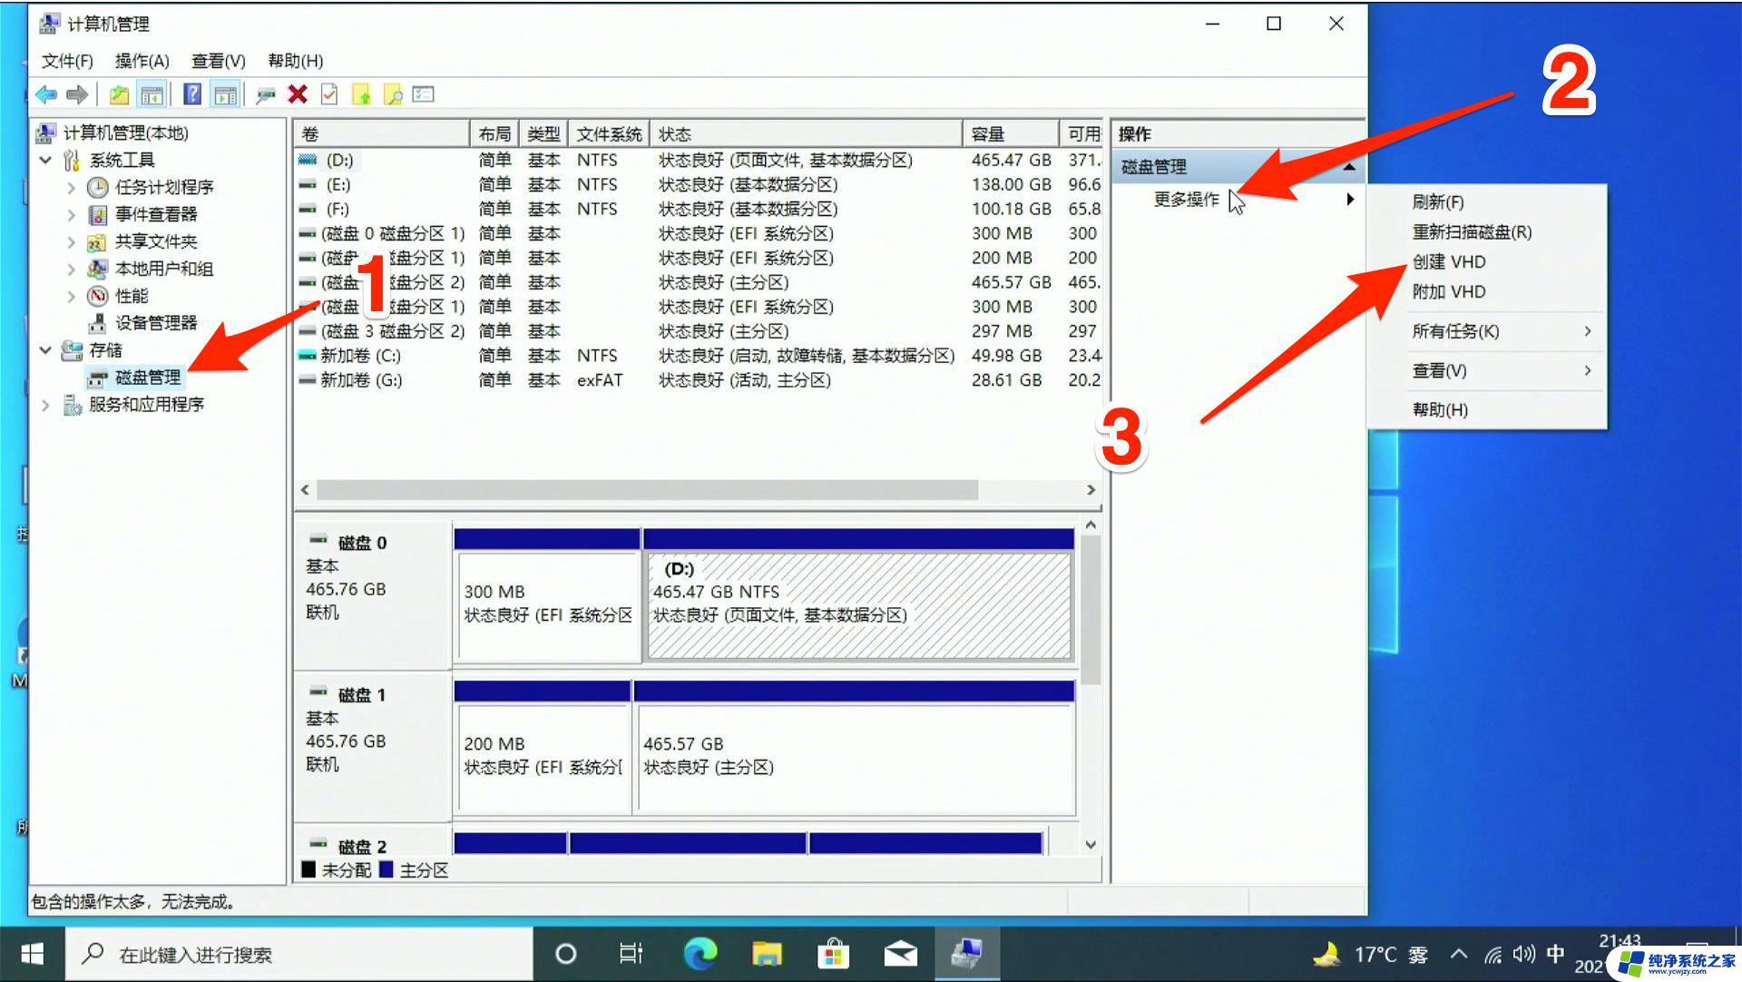Expand the 服务和应用程序 node
Screen dimensions: 1742x982
45,405
